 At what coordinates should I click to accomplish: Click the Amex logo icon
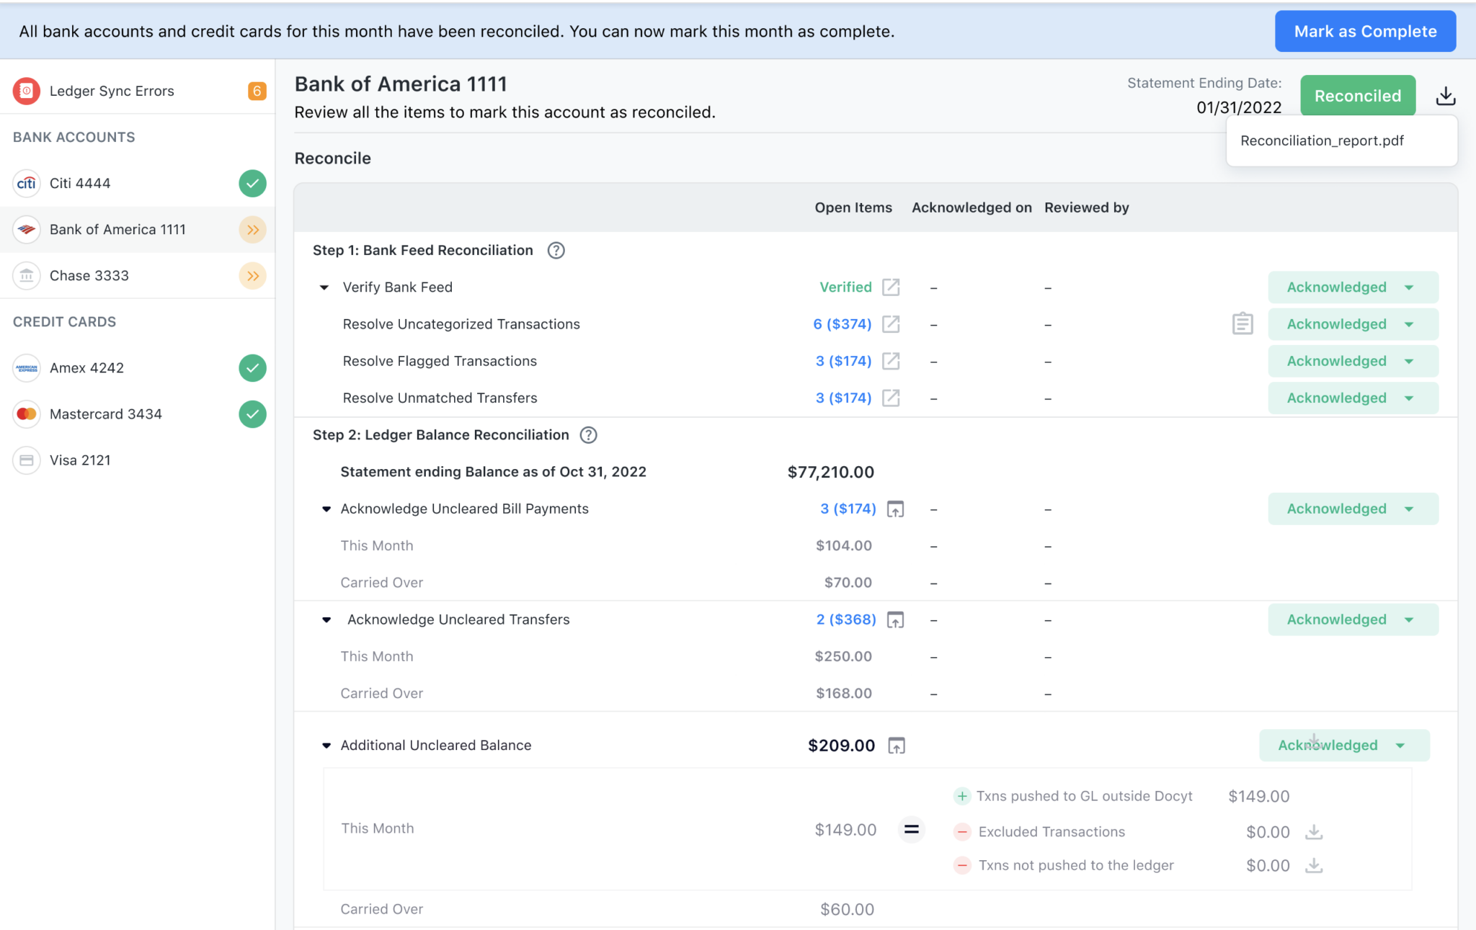(x=27, y=367)
